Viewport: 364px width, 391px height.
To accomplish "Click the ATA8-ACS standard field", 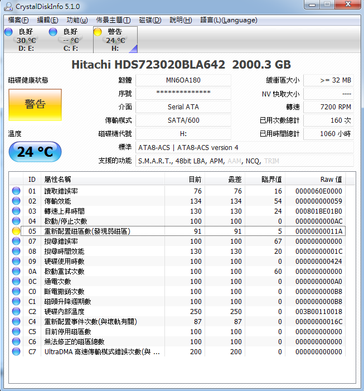I will tap(245, 147).
